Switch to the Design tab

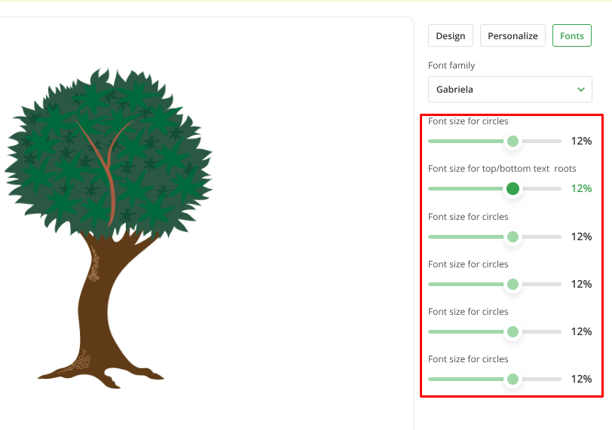pyautogui.click(x=451, y=35)
